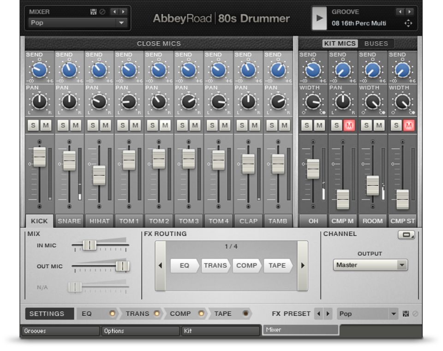Select the SNARE channel label
The width and height of the screenshot is (443, 351).
point(69,221)
